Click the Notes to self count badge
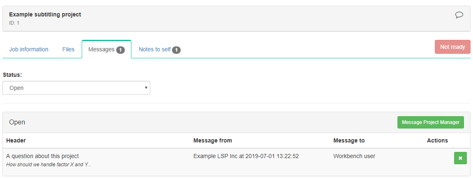The width and height of the screenshot is (473, 179). point(177,50)
